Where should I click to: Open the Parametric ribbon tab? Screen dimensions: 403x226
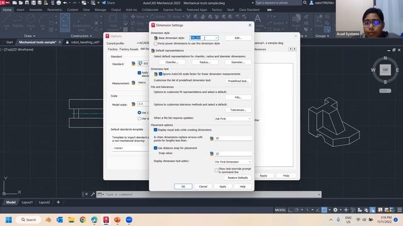pos(55,10)
